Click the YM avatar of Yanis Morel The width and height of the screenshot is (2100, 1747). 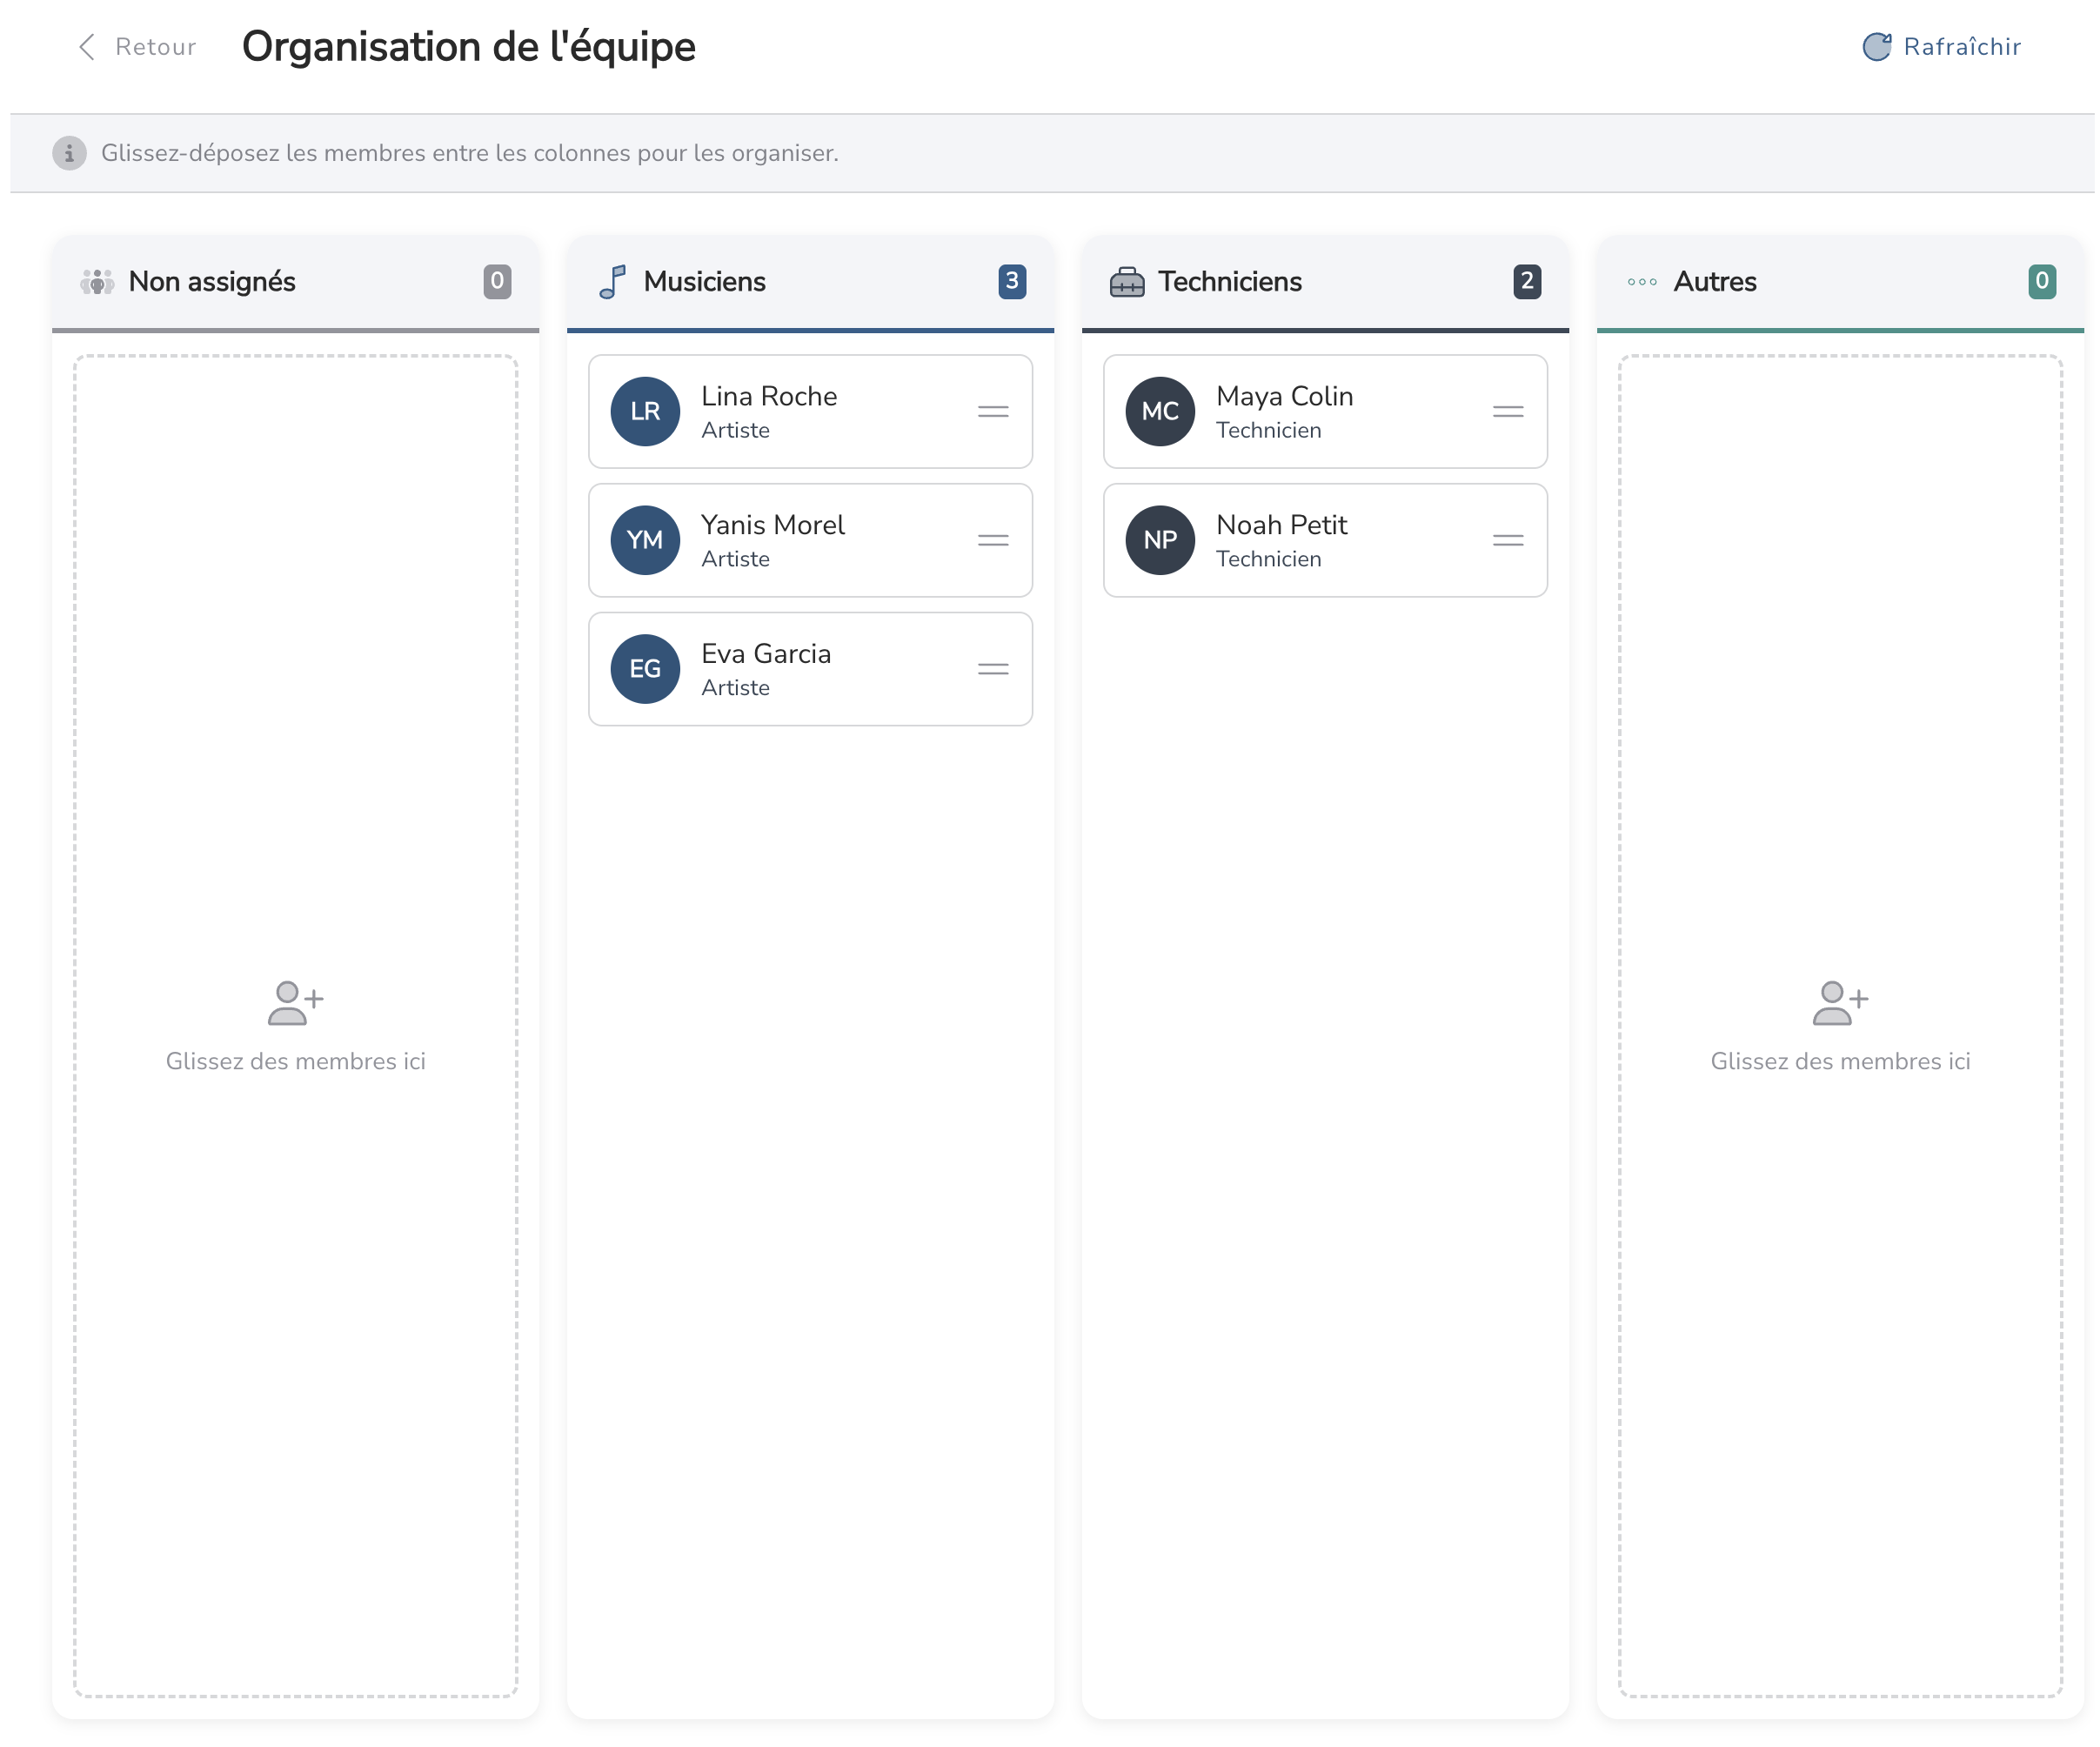pyautogui.click(x=645, y=540)
